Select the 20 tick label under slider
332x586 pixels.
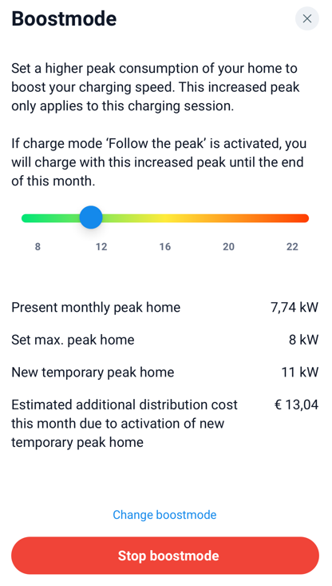coord(229,247)
